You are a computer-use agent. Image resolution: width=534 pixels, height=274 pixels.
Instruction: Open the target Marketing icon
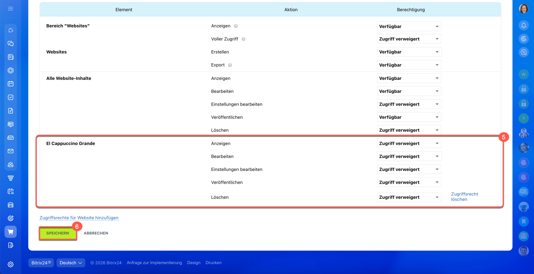pos(10,218)
